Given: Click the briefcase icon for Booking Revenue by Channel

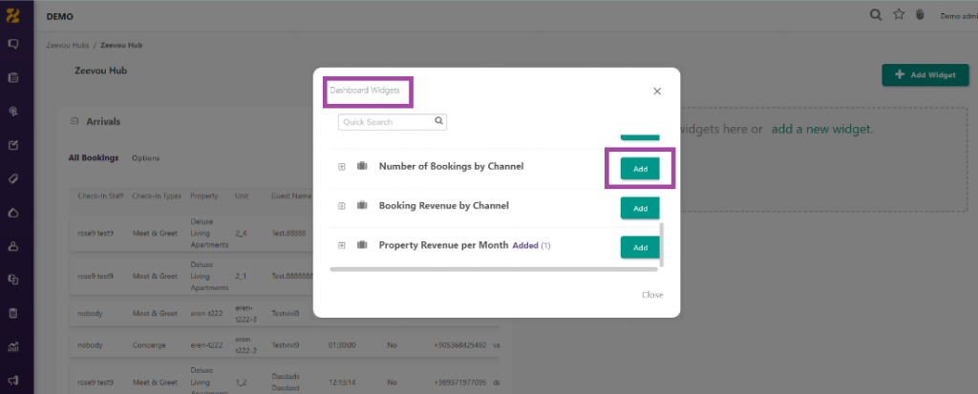Looking at the screenshot, I should (362, 206).
